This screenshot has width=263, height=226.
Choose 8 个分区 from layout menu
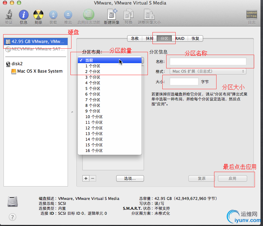tap(110, 105)
